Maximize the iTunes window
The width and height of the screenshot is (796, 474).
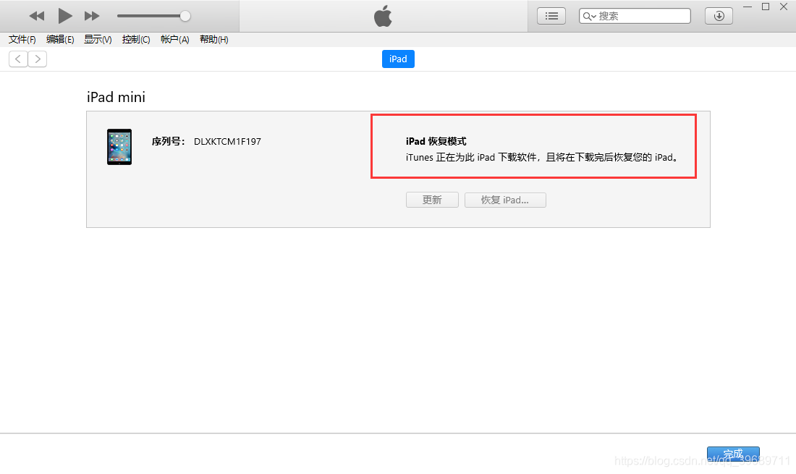point(766,7)
